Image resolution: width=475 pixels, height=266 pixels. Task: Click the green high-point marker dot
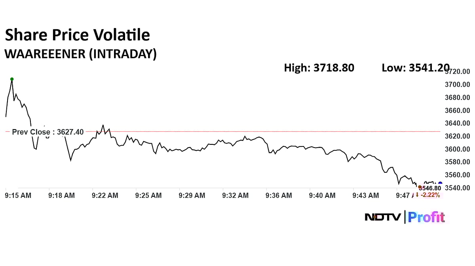click(x=12, y=79)
